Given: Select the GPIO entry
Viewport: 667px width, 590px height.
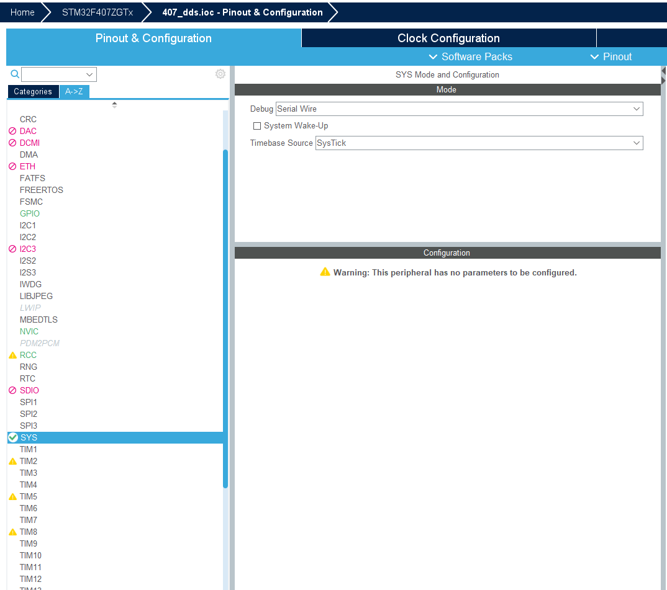Looking at the screenshot, I should [x=30, y=213].
